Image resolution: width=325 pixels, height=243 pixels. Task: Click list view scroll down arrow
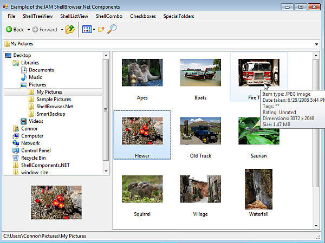pos(316,226)
